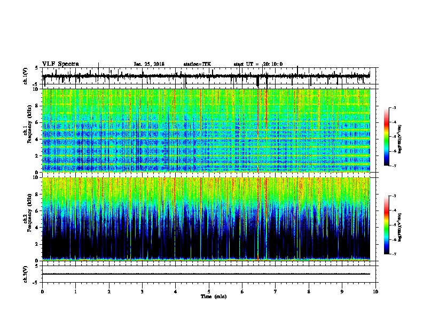Click the "-7" tick on upper colorbar
423x327 pixels.
click(x=394, y=166)
